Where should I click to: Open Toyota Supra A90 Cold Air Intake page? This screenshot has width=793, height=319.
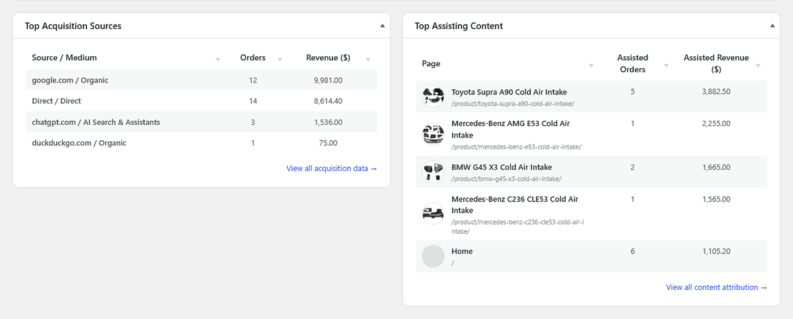pos(509,92)
